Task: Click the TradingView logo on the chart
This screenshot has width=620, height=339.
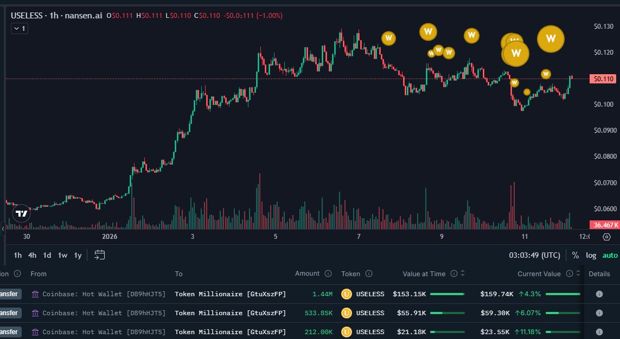Action: [21, 214]
